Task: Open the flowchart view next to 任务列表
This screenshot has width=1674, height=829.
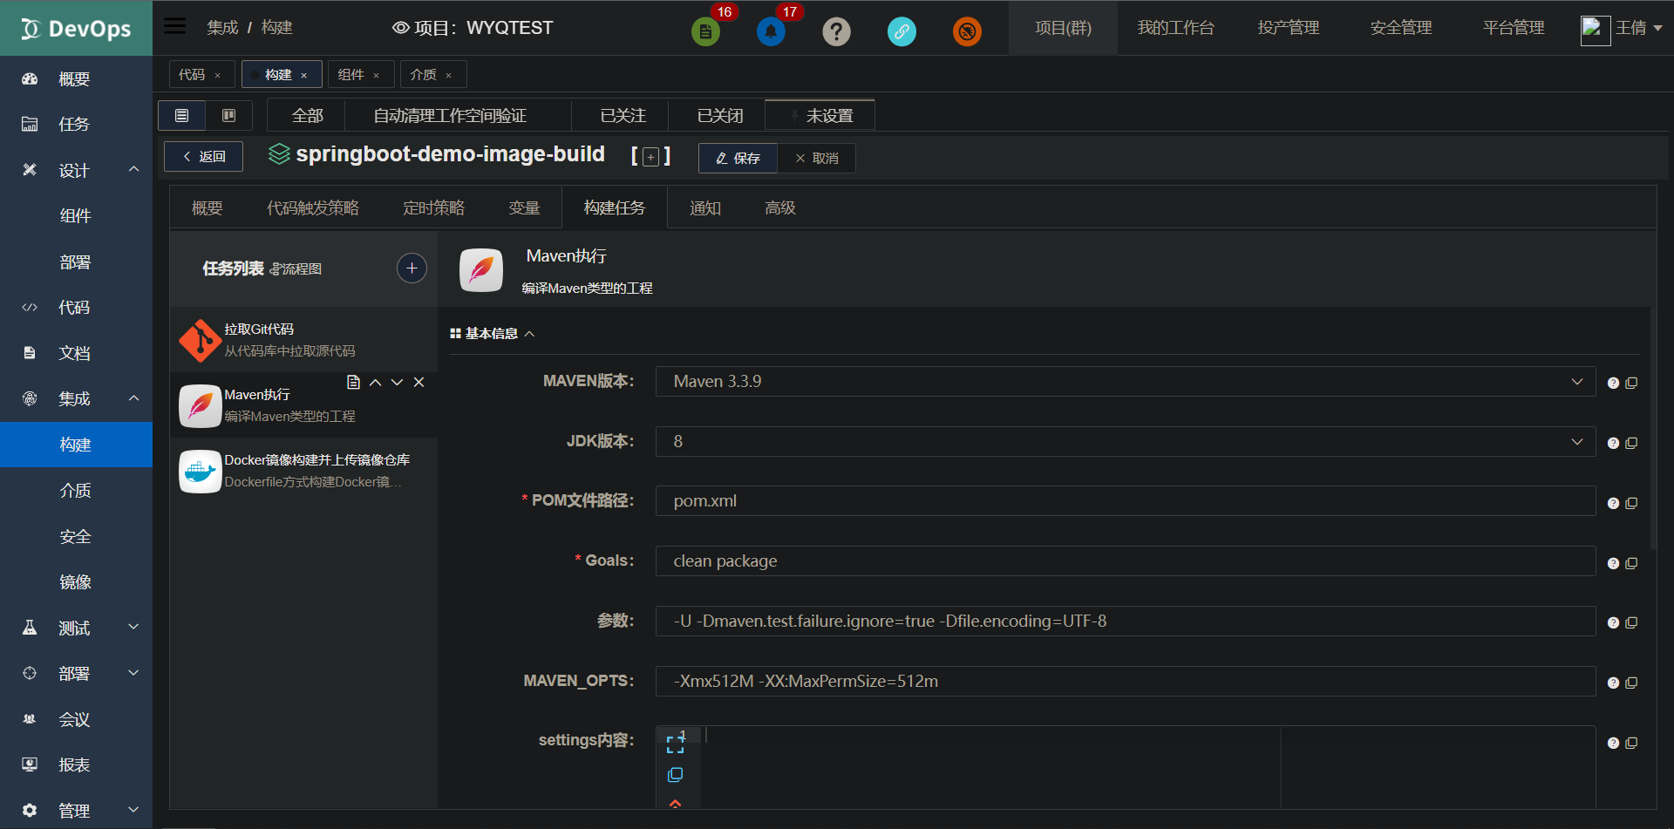Action: 296,268
